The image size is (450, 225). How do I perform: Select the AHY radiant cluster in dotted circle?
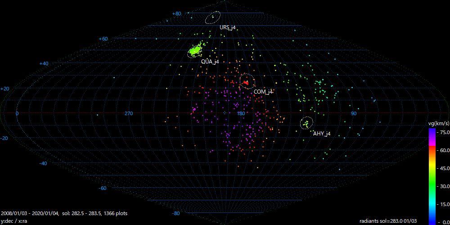tap(306, 123)
